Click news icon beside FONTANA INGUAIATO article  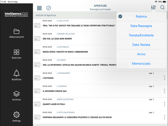(37, 117)
